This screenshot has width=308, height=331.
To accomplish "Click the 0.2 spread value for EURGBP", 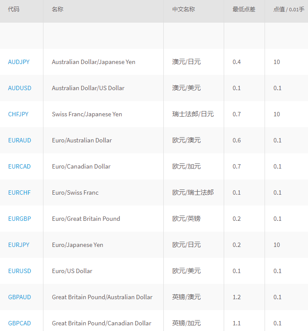I will 237,219.
